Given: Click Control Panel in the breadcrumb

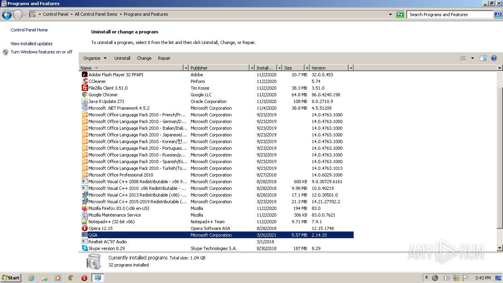Looking at the screenshot, I should coord(55,14).
